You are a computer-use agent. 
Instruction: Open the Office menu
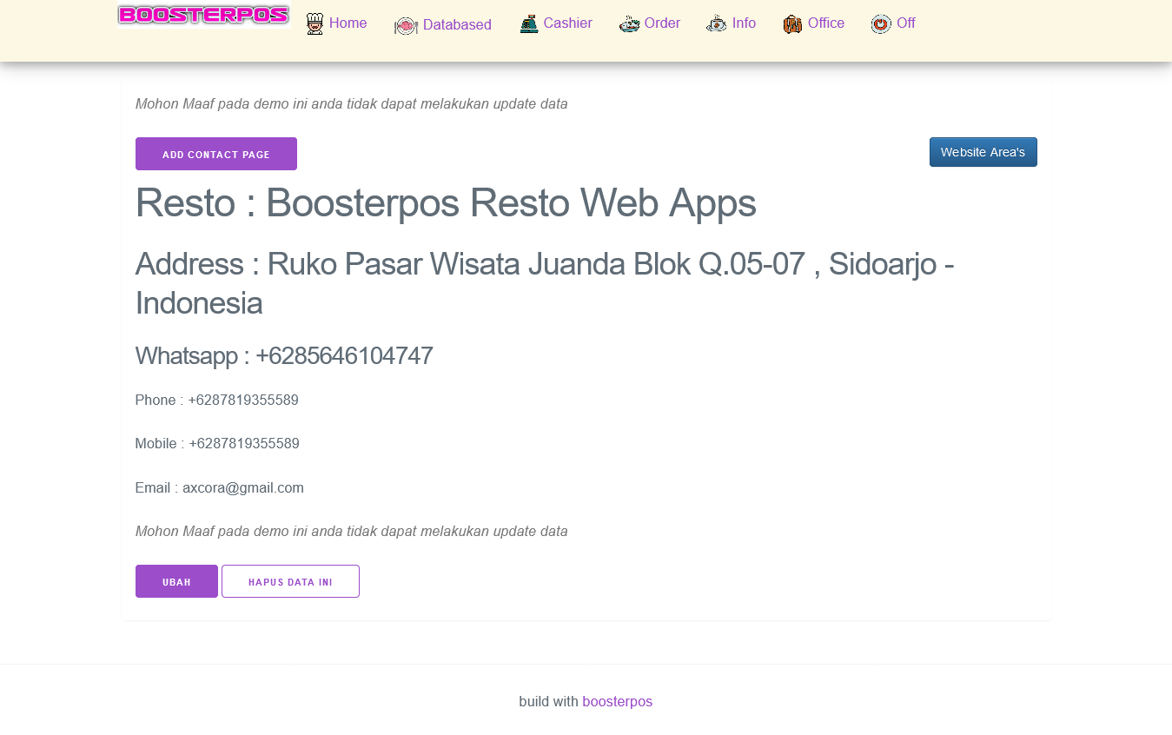coord(826,23)
